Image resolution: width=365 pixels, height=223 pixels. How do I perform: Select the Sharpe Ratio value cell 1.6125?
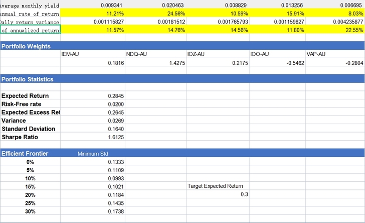[93, 137]
